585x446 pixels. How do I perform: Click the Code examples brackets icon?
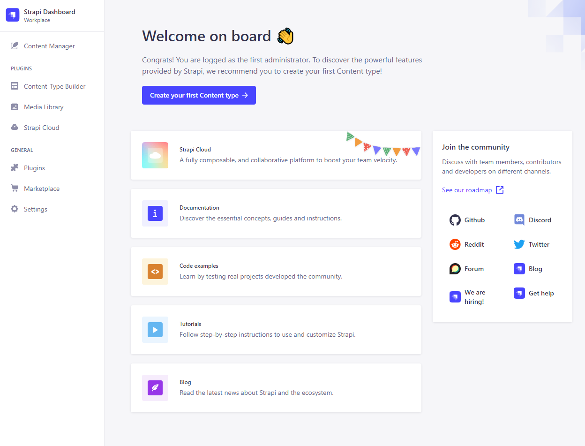click(x=155, y=272)
